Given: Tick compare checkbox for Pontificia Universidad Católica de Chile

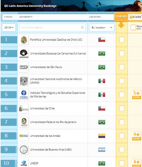Looking at the screenshot, I should coord(122,40).
